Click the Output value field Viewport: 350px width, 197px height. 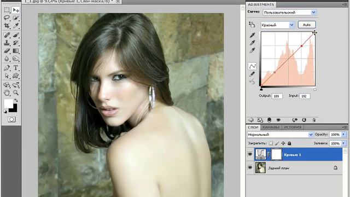click(x=277, y=96)
